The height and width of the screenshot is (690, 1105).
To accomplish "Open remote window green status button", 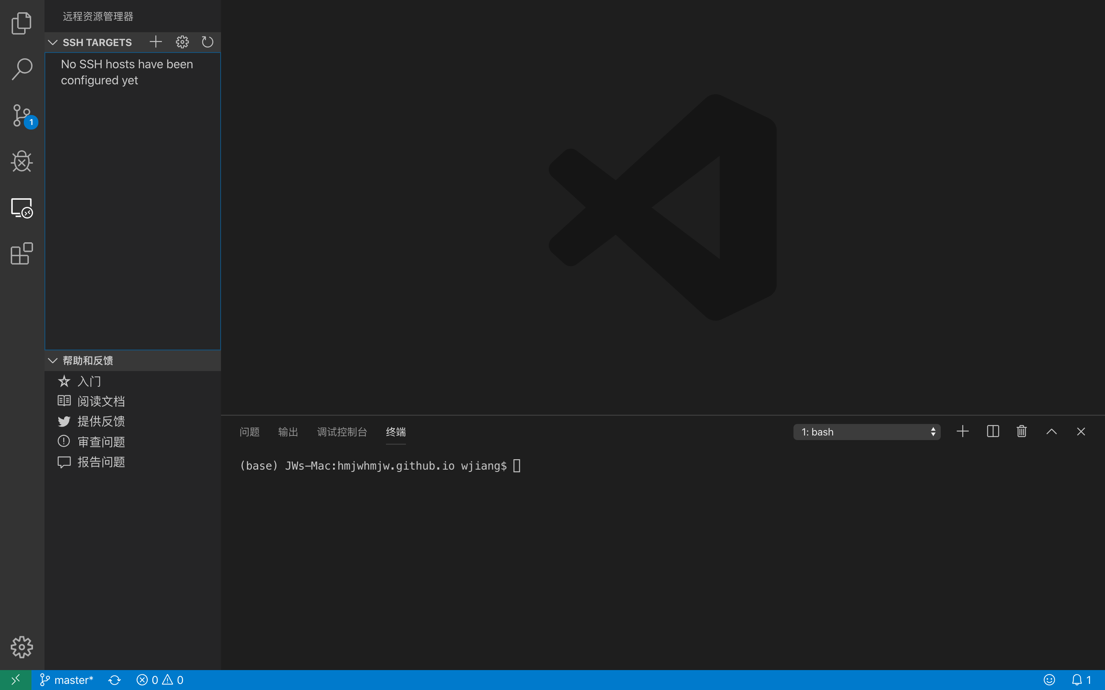I will tap(15, 680).
